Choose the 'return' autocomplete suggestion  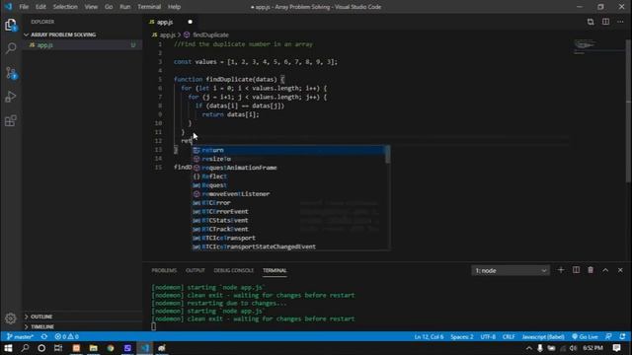point(287,150)
